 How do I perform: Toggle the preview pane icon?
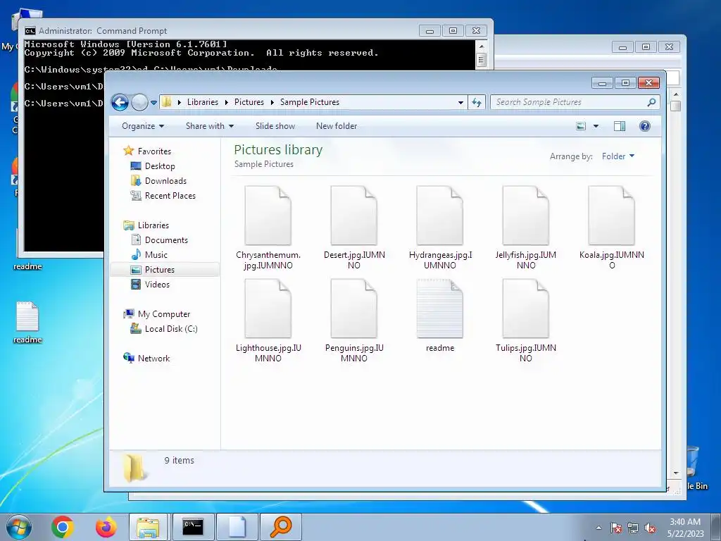620,126
